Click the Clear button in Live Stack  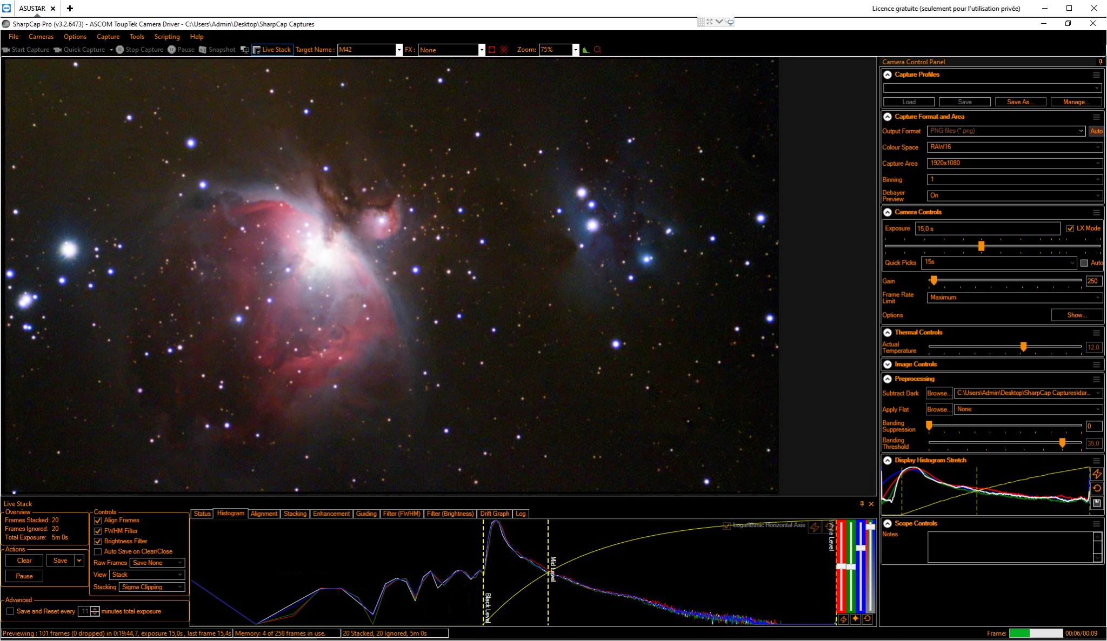[x=24, y=561]
